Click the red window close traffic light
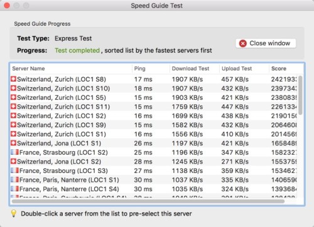This screenshot has height=227, width=314. pyautogui.click(x=7, y=6)
